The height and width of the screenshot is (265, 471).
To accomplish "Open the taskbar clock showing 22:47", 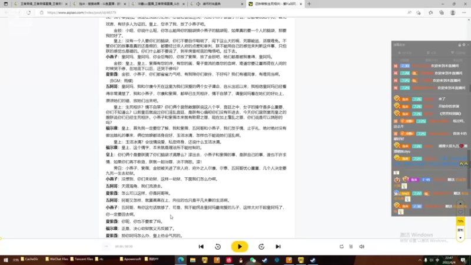I will click(449, 260).
